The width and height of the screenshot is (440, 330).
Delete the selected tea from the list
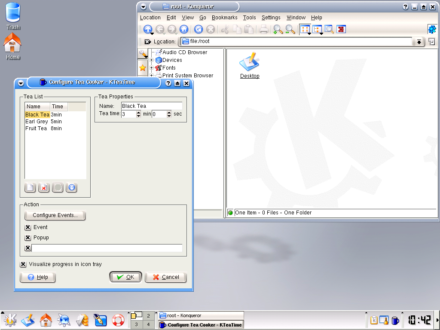coord(44,187)
